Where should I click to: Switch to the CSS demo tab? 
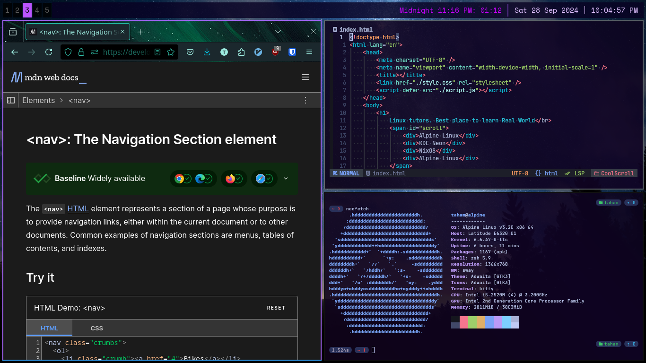click(x=97, y=328)
